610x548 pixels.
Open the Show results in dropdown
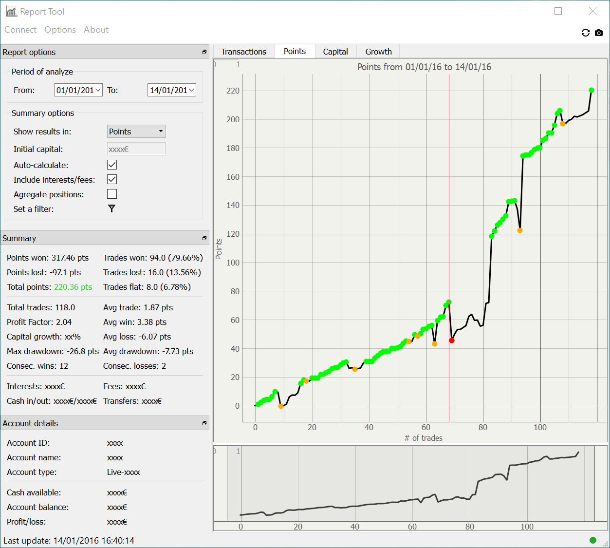click(x=136, y=132)
